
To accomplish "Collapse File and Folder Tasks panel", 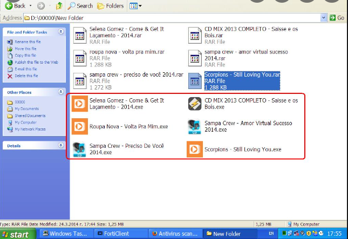I will coord(61,32).
